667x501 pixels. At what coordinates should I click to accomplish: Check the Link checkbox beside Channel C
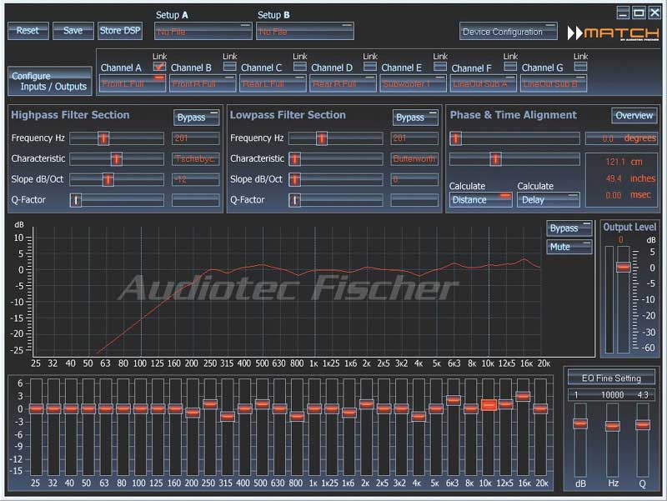coord(300,67)
